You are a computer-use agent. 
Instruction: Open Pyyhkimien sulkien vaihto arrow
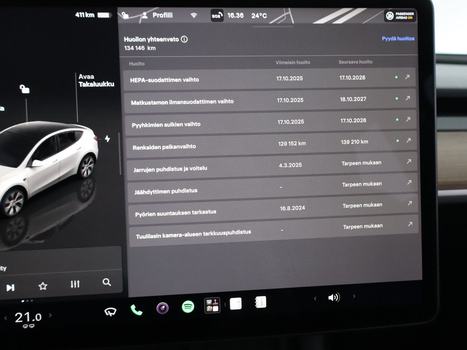(x=408, y=119)
